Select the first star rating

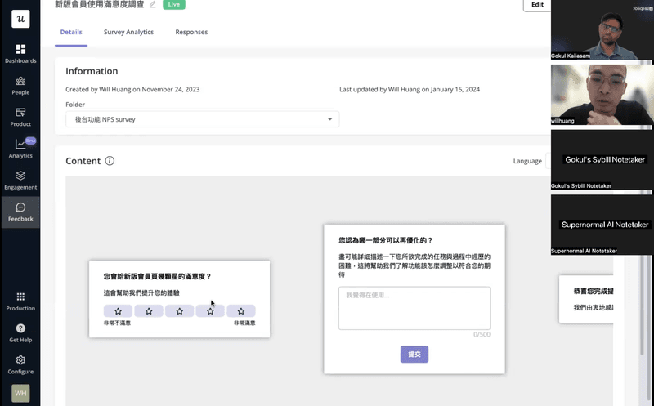[x=118, y=311]
